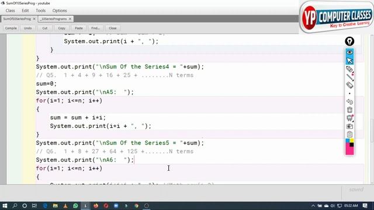Change brush size via the dot icon
Viewport: 374px width, 210px height.
pos(349,93)
